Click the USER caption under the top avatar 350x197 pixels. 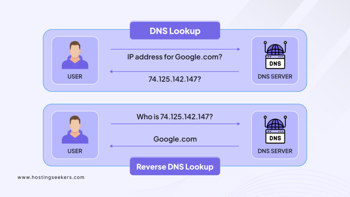point(75,77)
